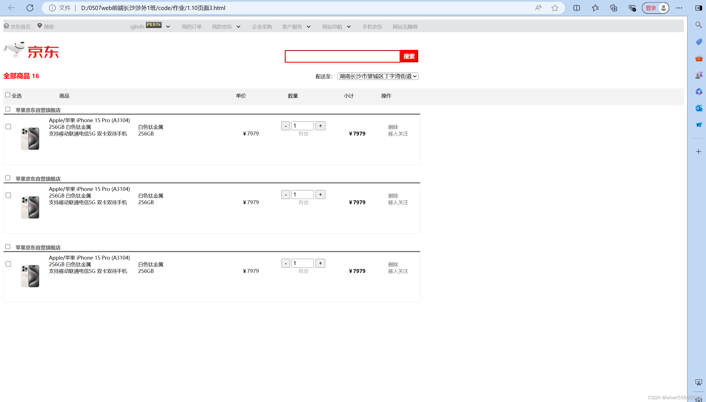
Task: Click plus icon to add sidebar app
Action: 699,152
